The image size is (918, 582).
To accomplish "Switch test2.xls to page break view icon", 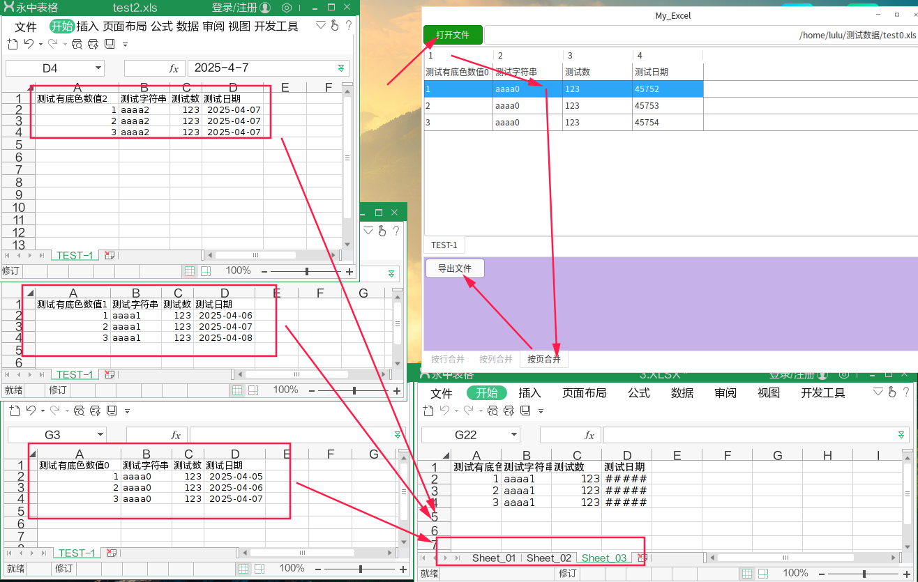I will pos(206,271).
